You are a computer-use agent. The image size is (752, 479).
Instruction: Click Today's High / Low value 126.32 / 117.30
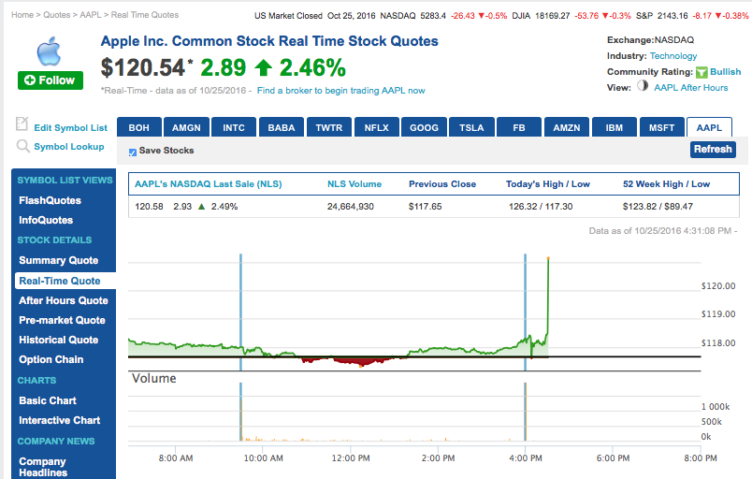(541, 207)
